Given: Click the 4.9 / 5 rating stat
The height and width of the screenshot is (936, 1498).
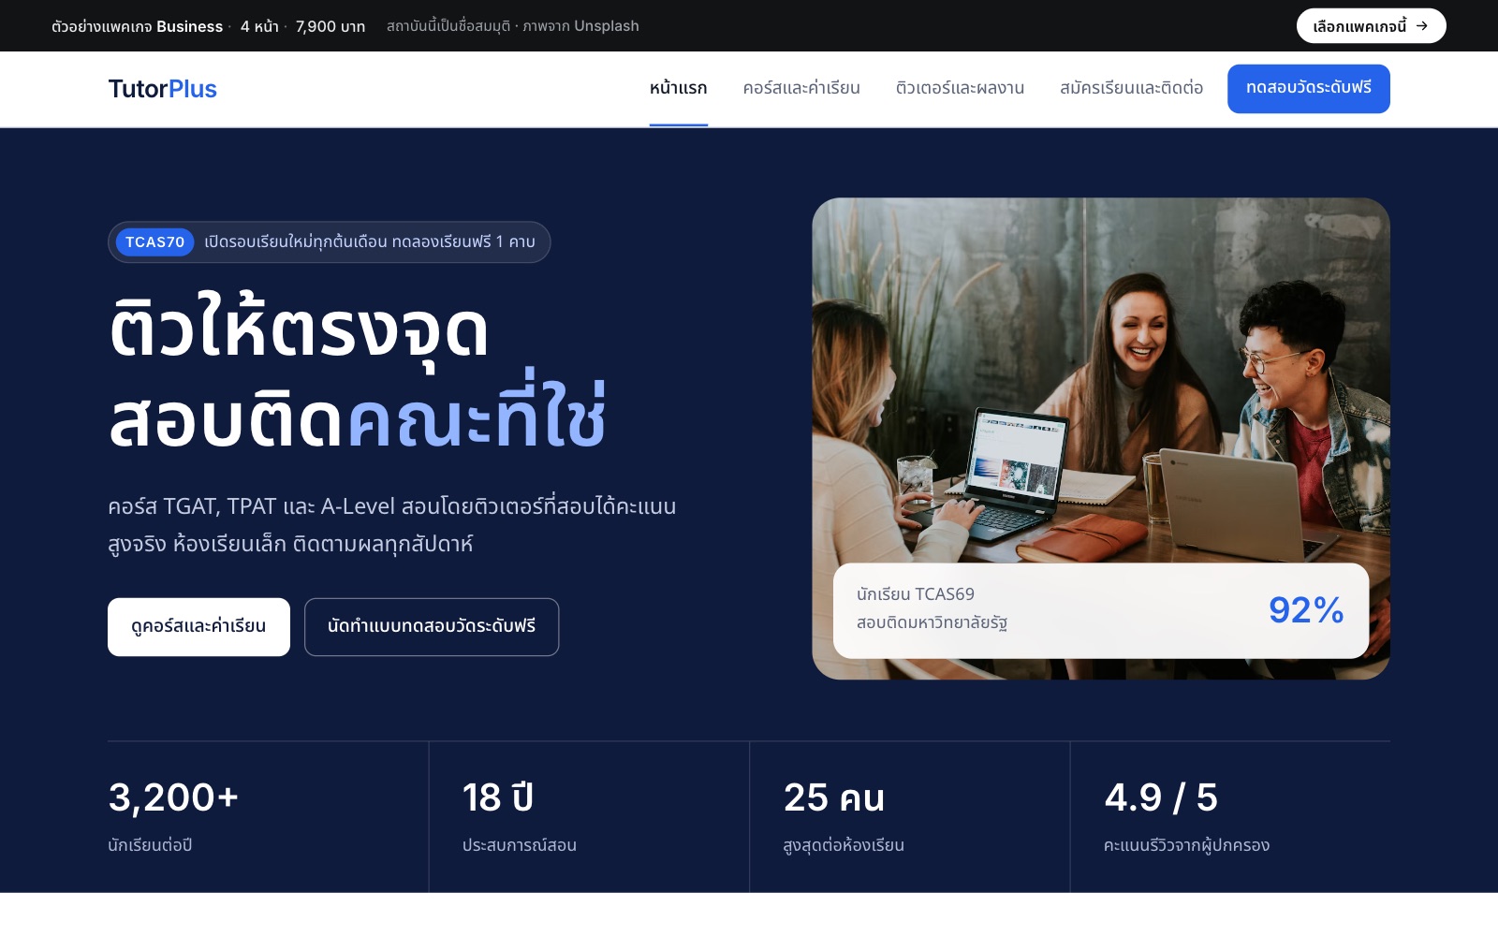Looking at the screenshot, I should click(1161, 797).
